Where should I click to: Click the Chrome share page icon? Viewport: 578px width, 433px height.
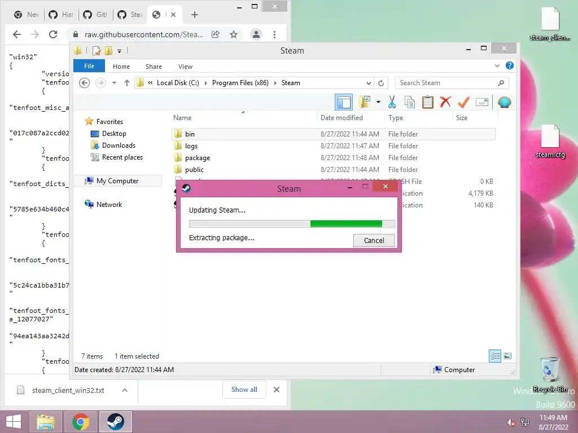click(215, 34)
